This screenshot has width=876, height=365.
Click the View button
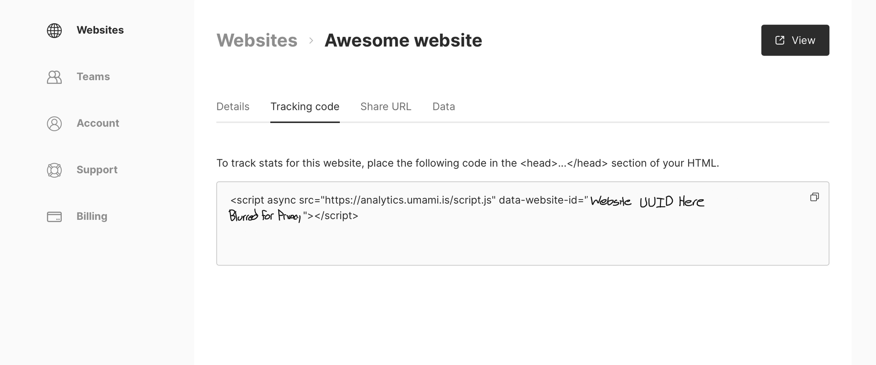tap(795, 40)
